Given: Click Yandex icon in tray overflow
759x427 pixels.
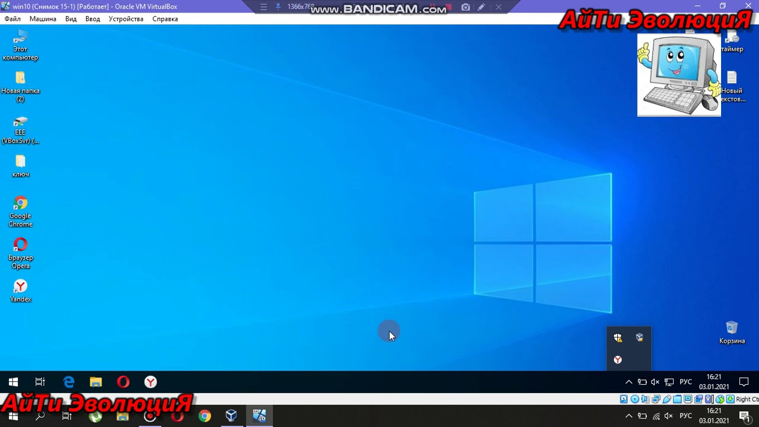Looking at the screenshot, I should click(618, 359).
